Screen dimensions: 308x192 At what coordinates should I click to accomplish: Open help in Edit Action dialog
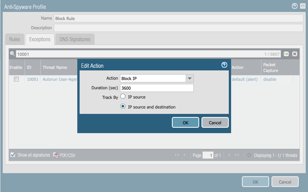click(224, 65)
